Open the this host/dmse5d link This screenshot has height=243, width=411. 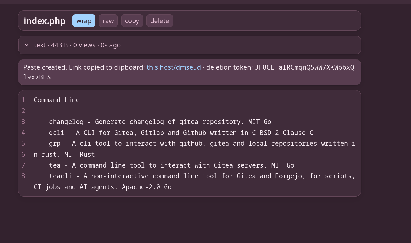[x=174, y=67]
